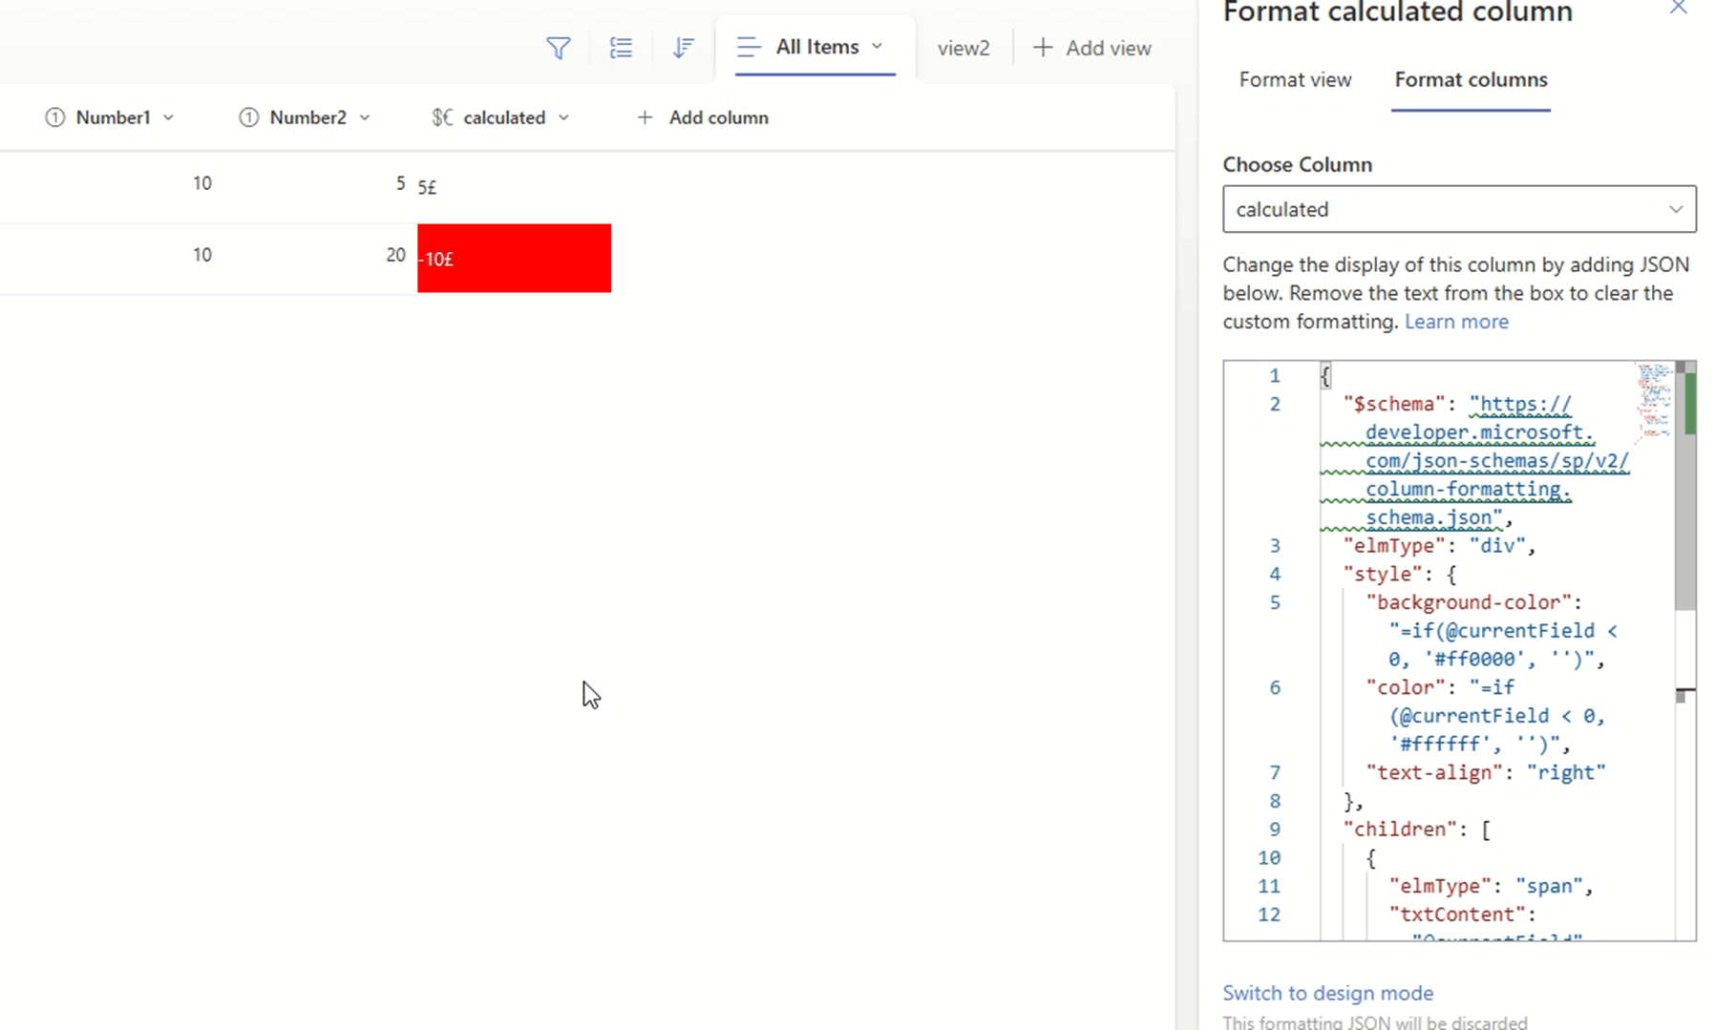The image size is (1715, 1030).
Task: Open the filter pane icon
Action: pyautogui.click(x=559, y=48)
